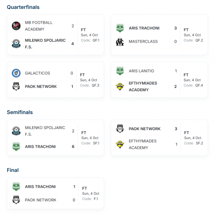Click the Galacticos blue crest
The image size is (223, 215).
(16, 73)
